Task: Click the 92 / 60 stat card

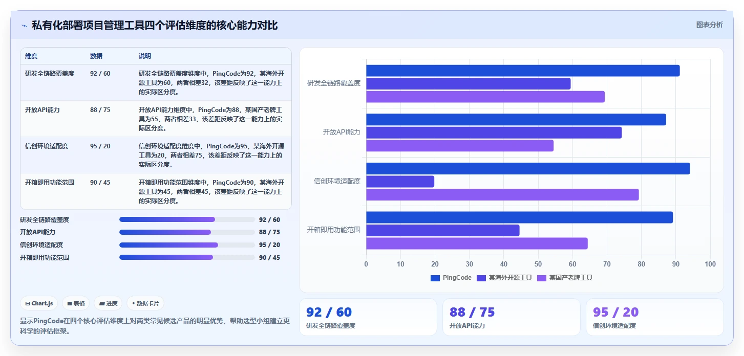Action: pyautogui.click(x=368, y=317)
